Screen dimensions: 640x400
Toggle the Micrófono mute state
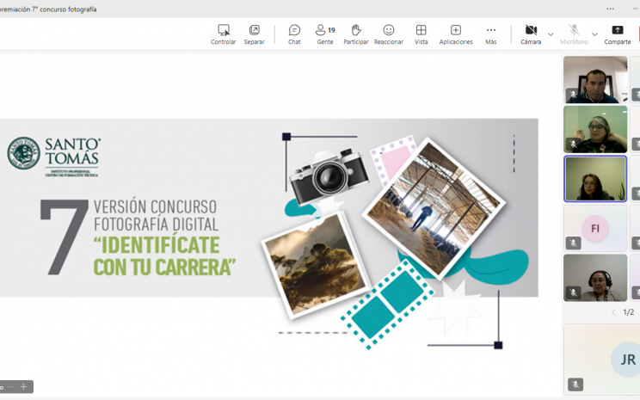[x=574, y=34]
